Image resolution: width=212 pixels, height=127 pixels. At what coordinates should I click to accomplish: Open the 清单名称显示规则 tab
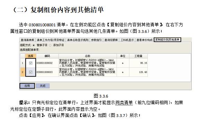(78, 40)
